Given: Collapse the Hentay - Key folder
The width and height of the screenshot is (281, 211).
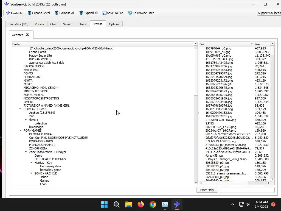Looking at the screenshot, I should [31, 162].
